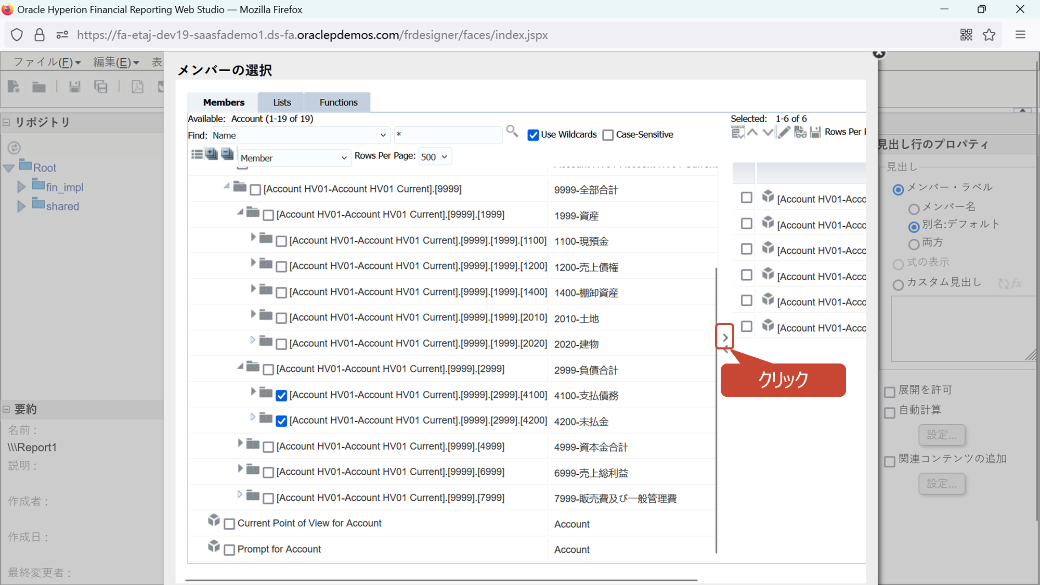The height and width of the screenshot is (585, 1040).
Task: Switch to the Lists tab
Action: click(x=282, y=102)
